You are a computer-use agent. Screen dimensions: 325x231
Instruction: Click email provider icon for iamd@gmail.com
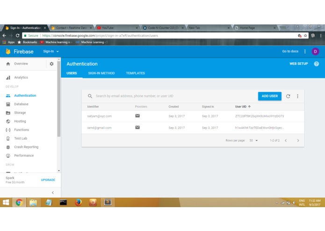pyautogui.click(x=137, y=127)
